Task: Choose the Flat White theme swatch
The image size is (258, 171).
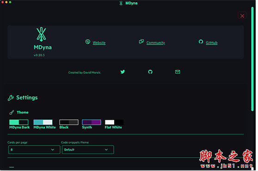Action: 114,122
